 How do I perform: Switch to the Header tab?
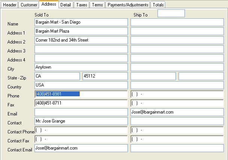(x=9, y=5)
